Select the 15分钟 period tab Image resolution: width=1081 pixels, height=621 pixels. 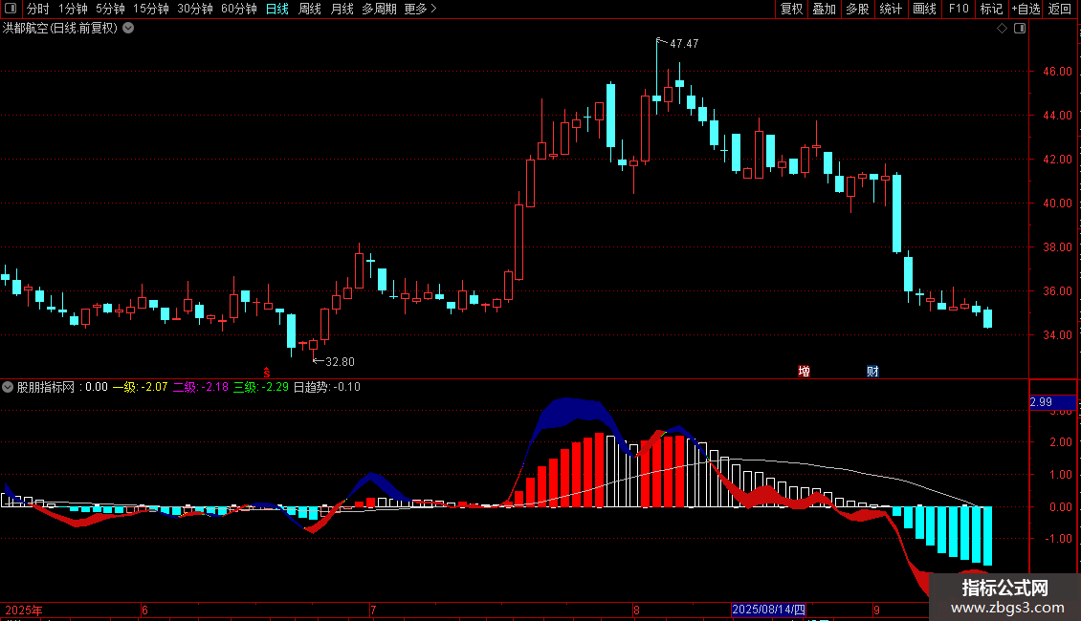(x=150, y=9)
